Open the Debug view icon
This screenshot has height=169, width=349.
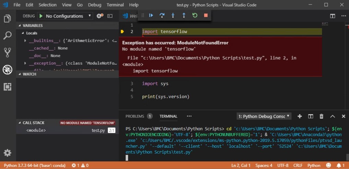(x=8, y=70)
